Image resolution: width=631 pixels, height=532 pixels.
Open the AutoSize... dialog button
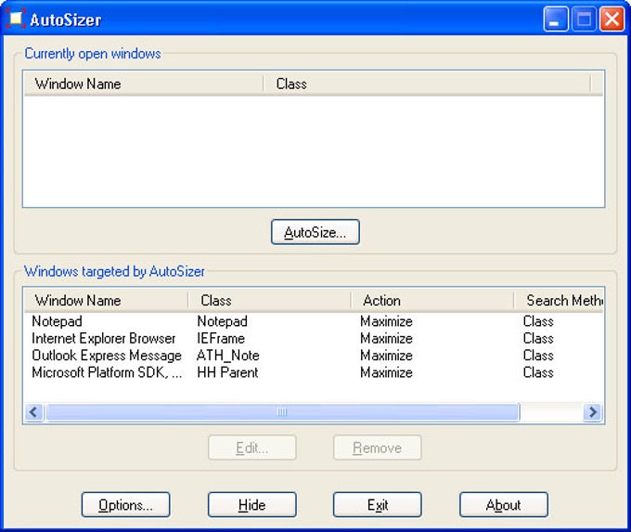[315, 232]
